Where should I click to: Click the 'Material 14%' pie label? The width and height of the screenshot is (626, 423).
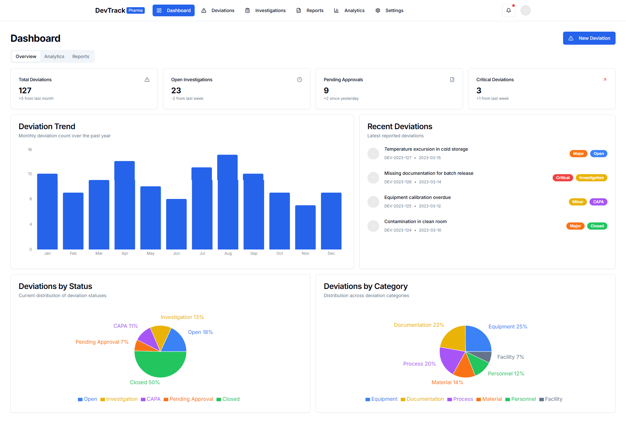[447, 383]
